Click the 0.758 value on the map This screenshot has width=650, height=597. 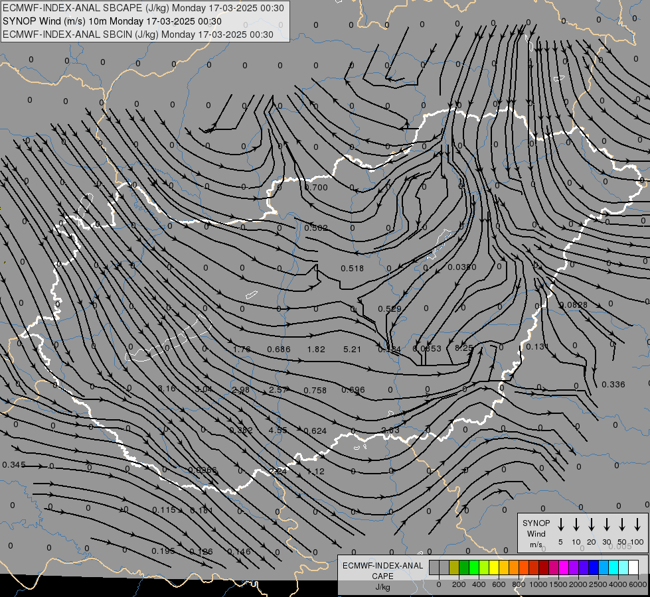click(x=315, y=390)
